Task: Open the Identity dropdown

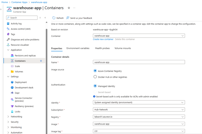Action: tap(139, 102)
